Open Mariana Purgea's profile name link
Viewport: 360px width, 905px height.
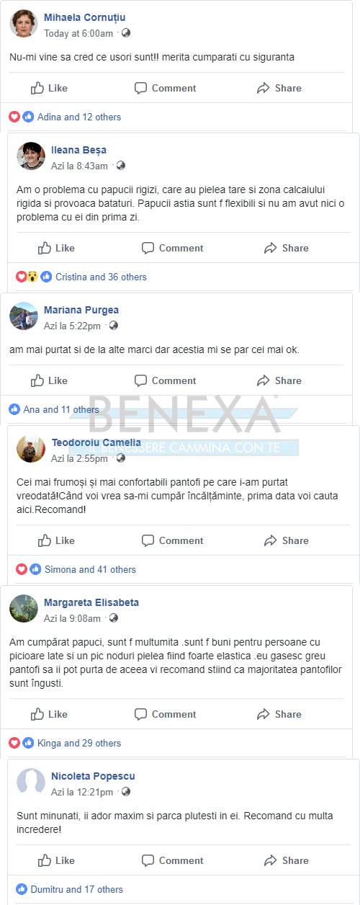pos(81,310)
